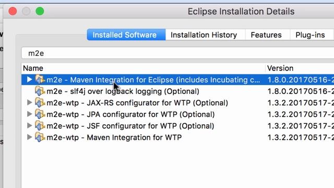
Task: Click the version cell of the slf4j logging row
Action: pos(301,91)
